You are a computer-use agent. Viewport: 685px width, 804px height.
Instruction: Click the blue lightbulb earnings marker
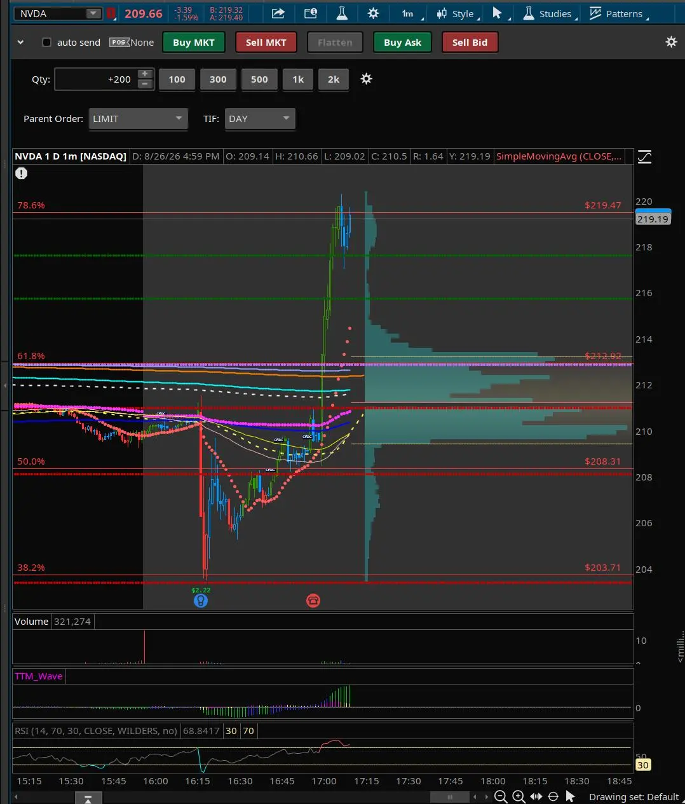coord(200,600)
